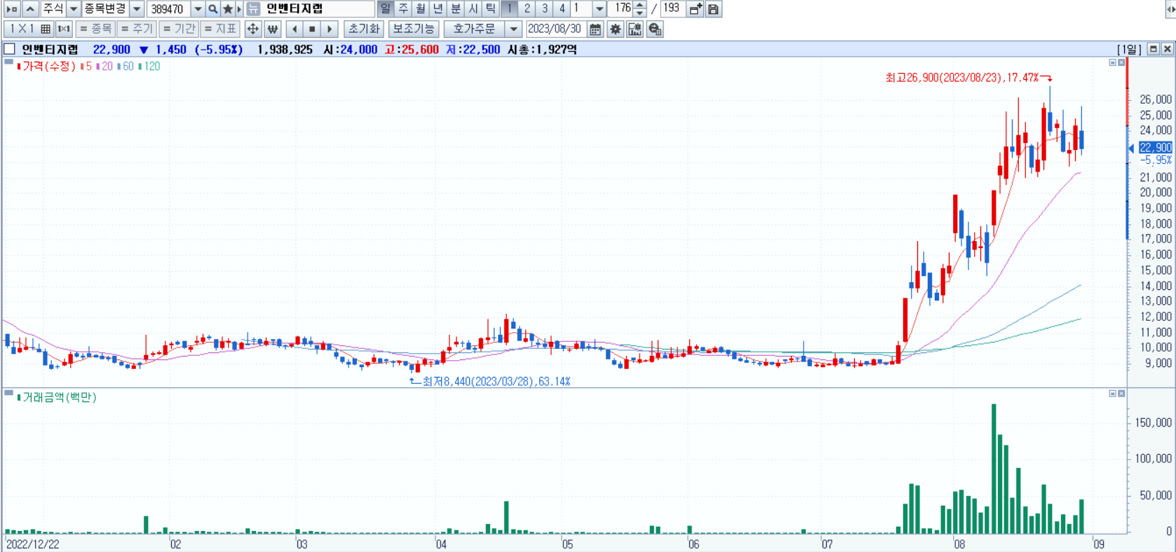Click the small 1x1 layout icon

tap(64, 29)
